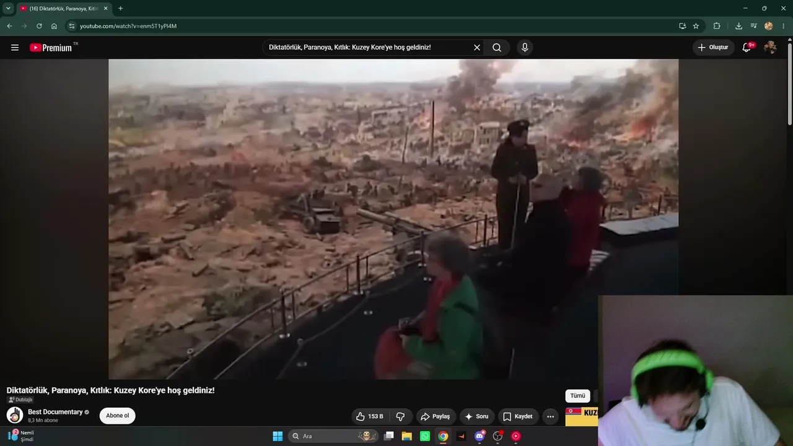
Task: Start voice search with the microphone
Action: pyautogui.click(x=525, y=48)
